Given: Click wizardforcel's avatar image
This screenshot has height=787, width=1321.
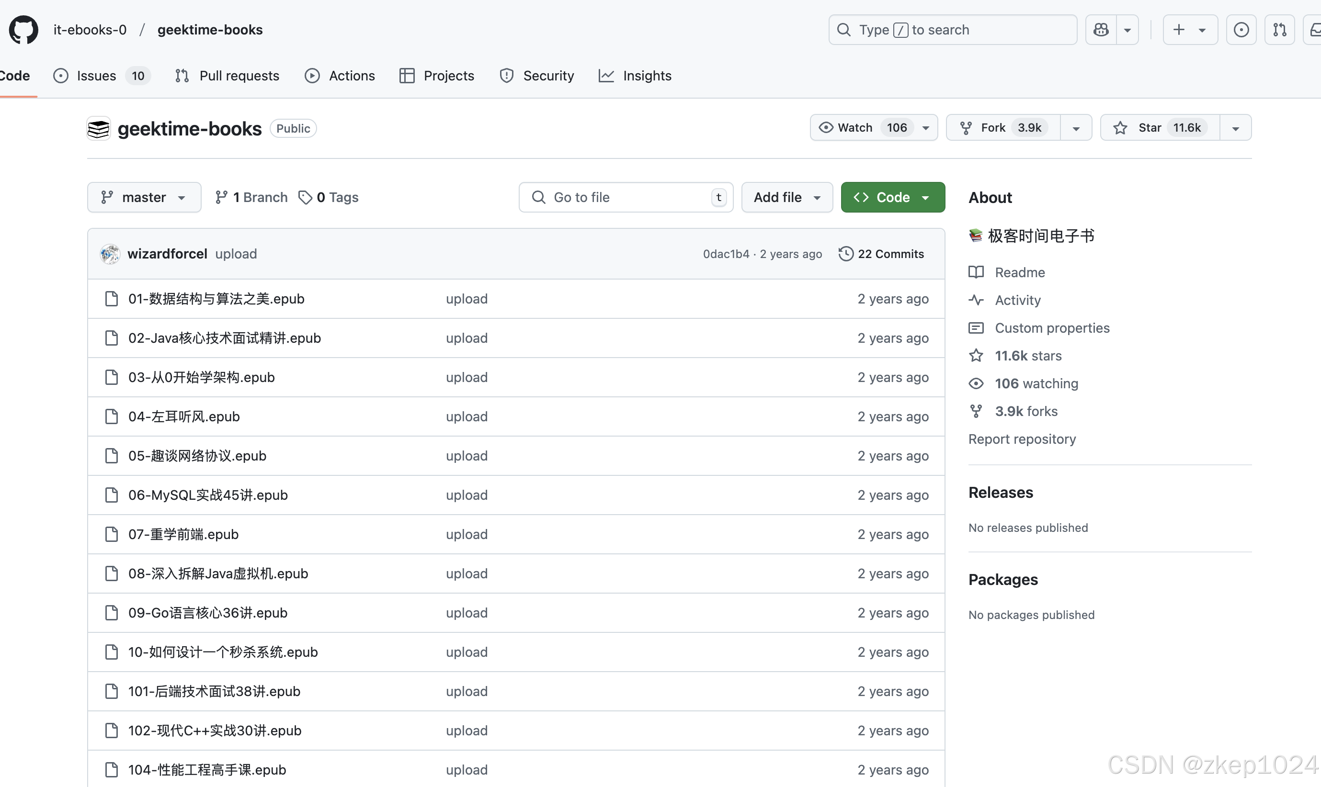Looking at the screenshot, I should 110,254.
